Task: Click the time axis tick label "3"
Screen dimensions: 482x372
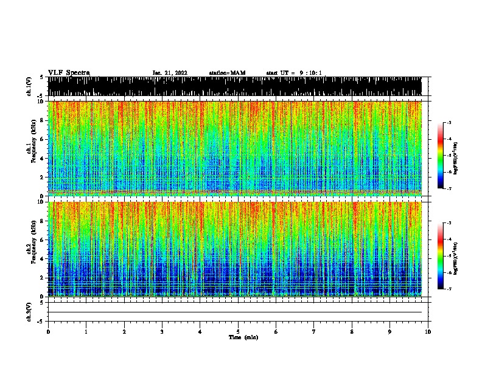Action: pos(162,332)
